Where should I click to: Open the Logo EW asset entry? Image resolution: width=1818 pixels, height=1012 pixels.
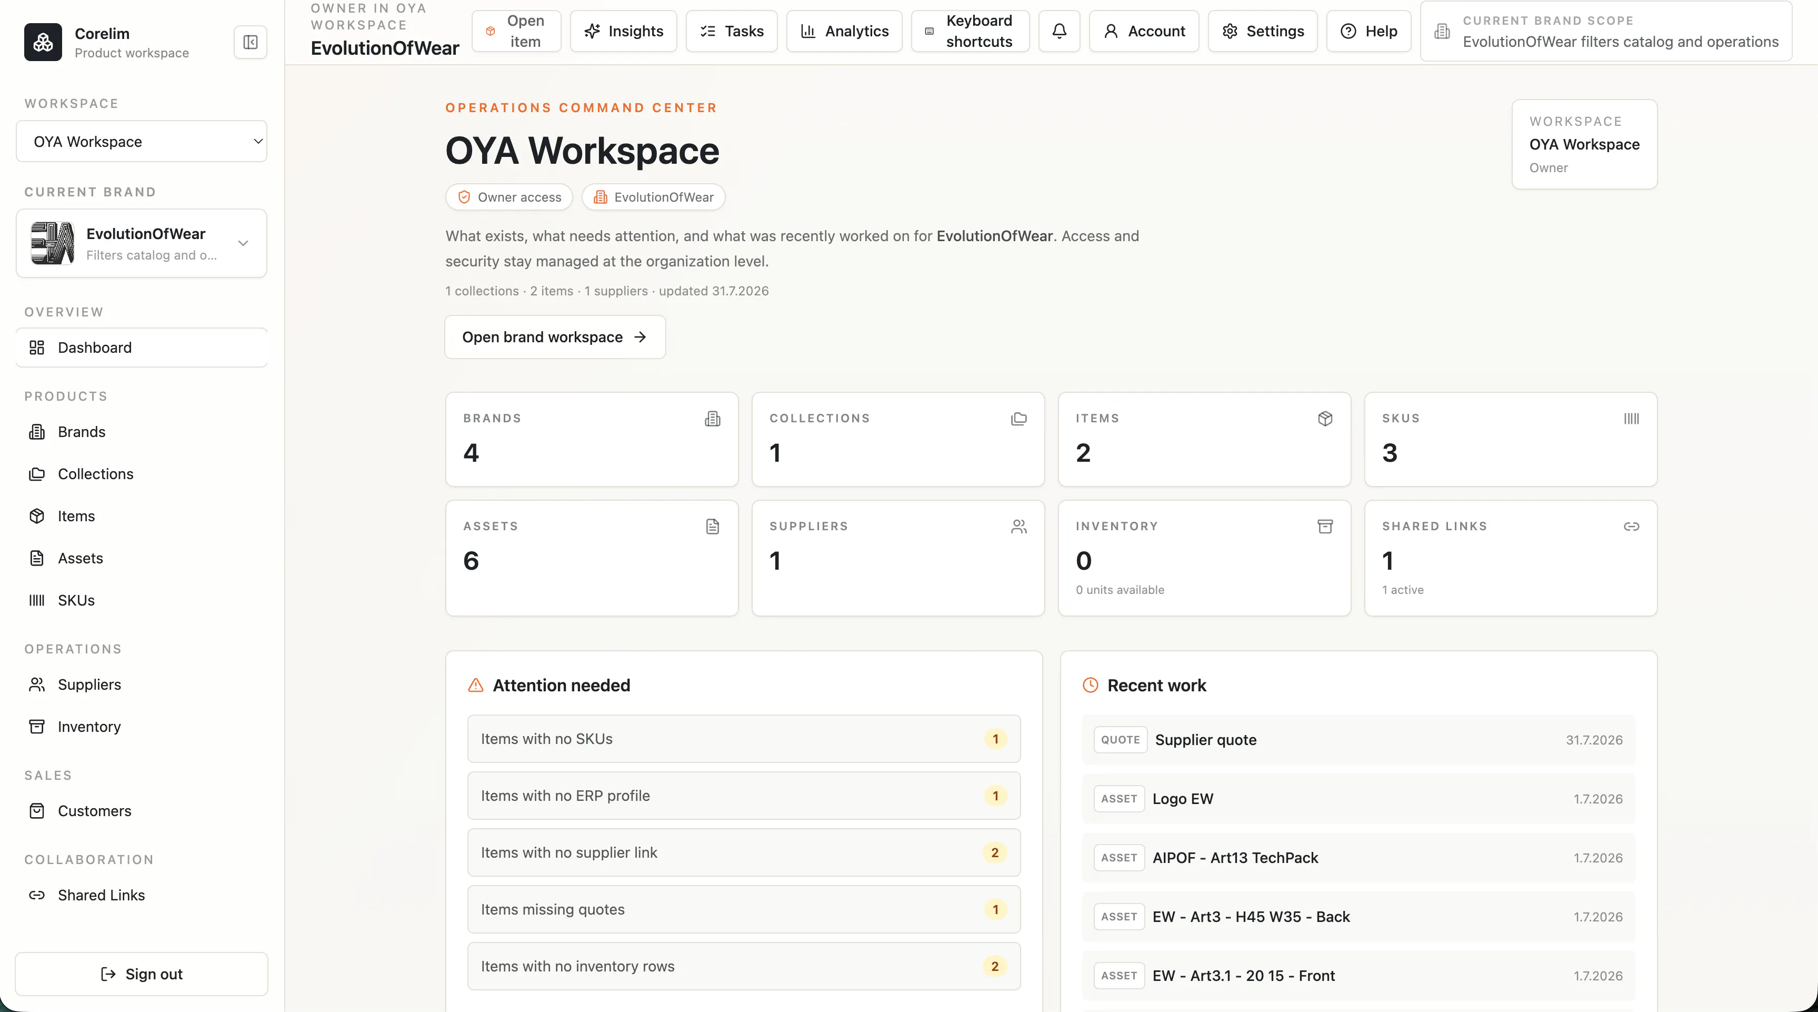[1358, 799]
